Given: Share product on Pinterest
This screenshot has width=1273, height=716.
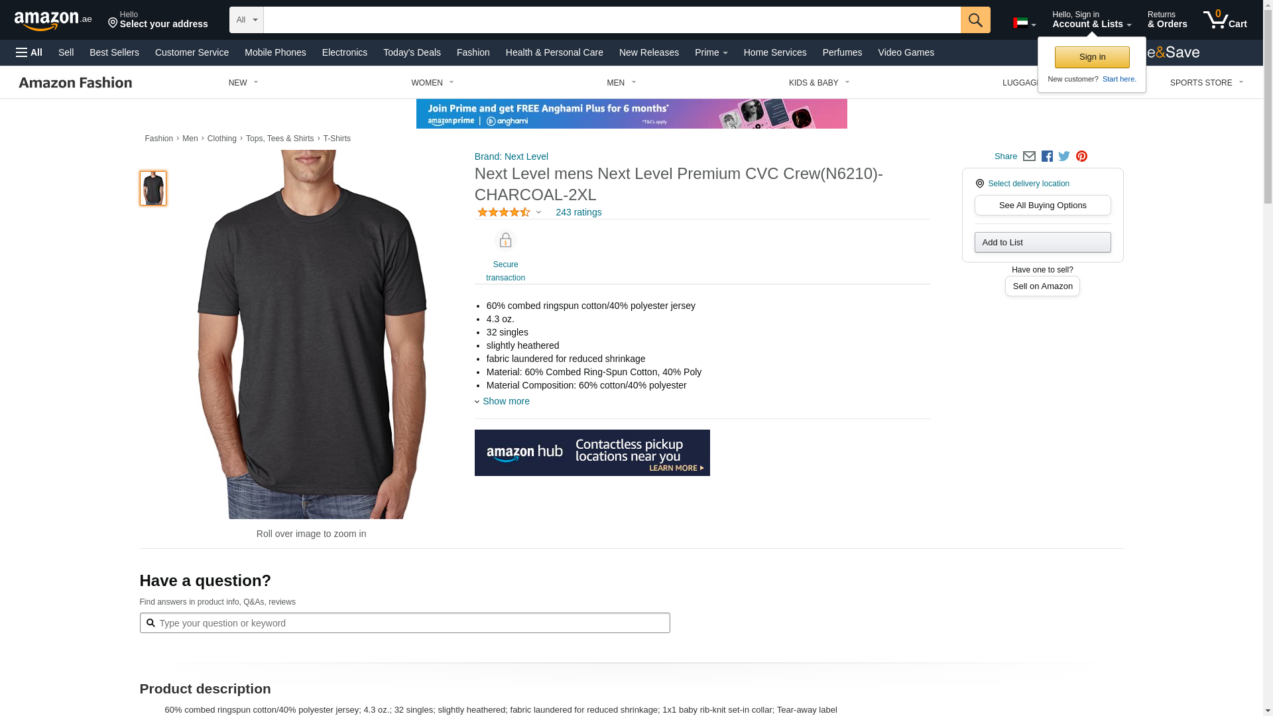Looking at the screenshot, I should point(1081,156).
